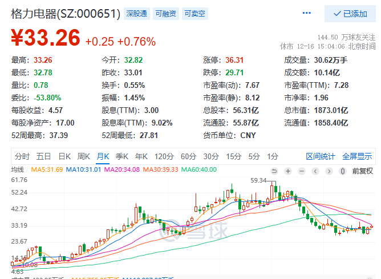This screenshot has height=279, width=381.
Task: Click the 144.50 万球友关注 follower count
Action: point(347,37)
